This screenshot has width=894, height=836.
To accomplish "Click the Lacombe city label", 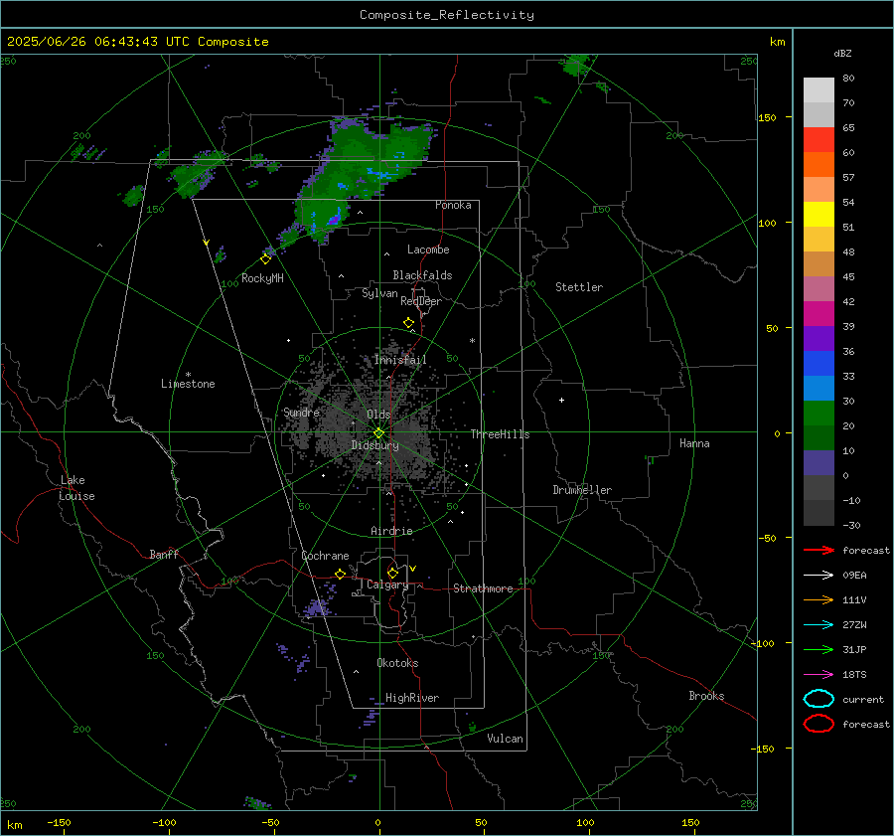I will click(x=428, y=250).
